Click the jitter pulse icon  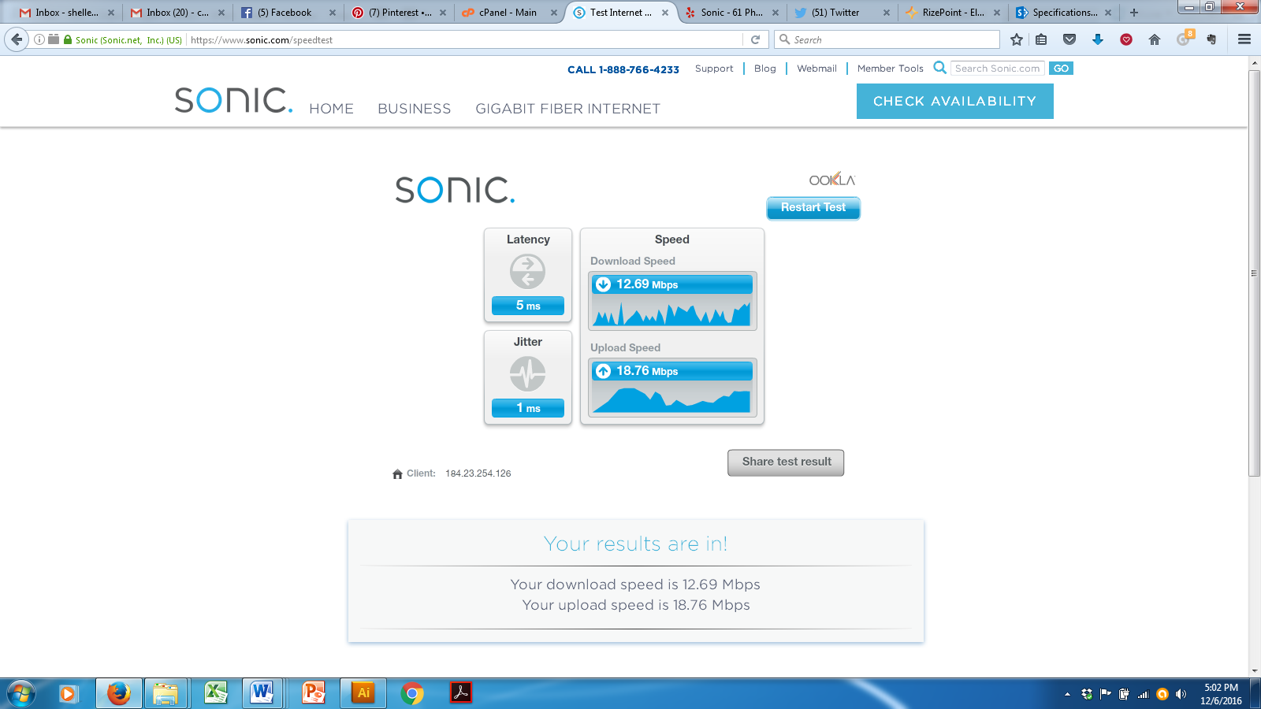pos(527,373)
